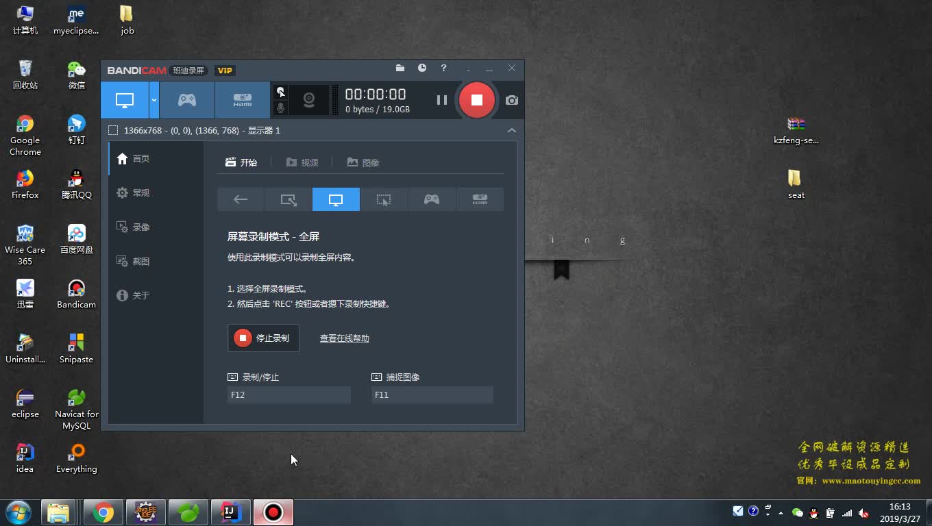Open the Bandicam help question mark
Viewport: 932px width, 526px height.
(443, 68)
